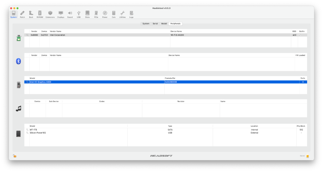
Task: Switch to the System tab
Action: point(146,24)
